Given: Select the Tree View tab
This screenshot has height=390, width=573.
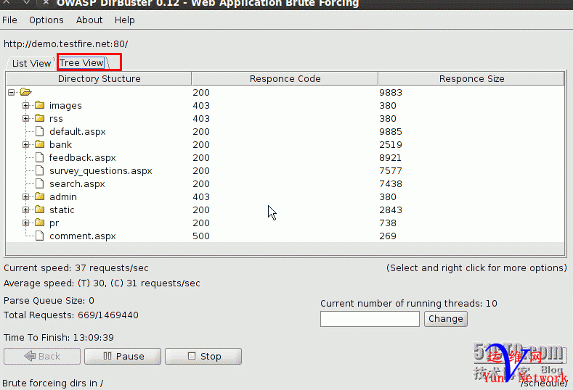Looking at the screenshot, I should click(x=81, y=63).
